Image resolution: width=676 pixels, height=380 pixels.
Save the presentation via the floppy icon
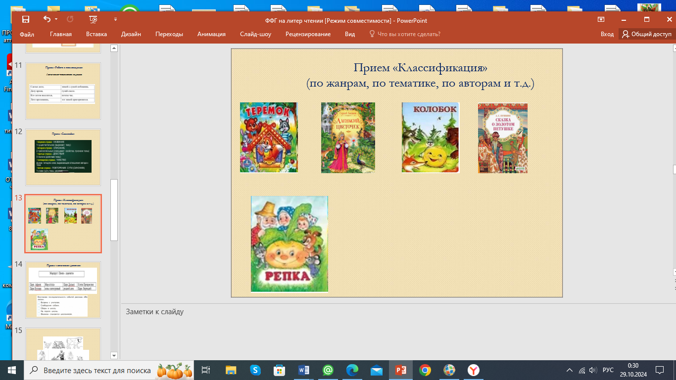coord(26,19)
